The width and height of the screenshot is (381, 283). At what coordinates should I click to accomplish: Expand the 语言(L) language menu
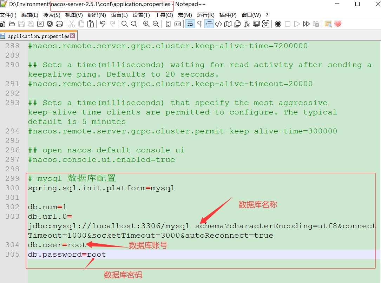coord(119,15)
